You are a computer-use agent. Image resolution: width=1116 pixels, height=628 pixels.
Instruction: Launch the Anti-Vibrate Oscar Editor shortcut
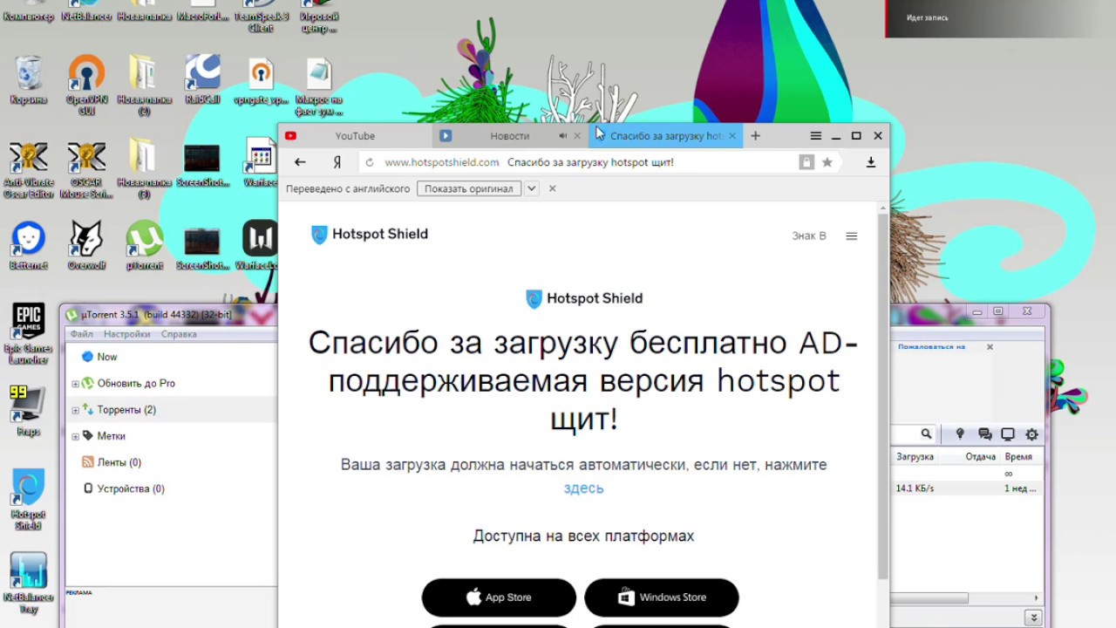click(x=29, y=169)
